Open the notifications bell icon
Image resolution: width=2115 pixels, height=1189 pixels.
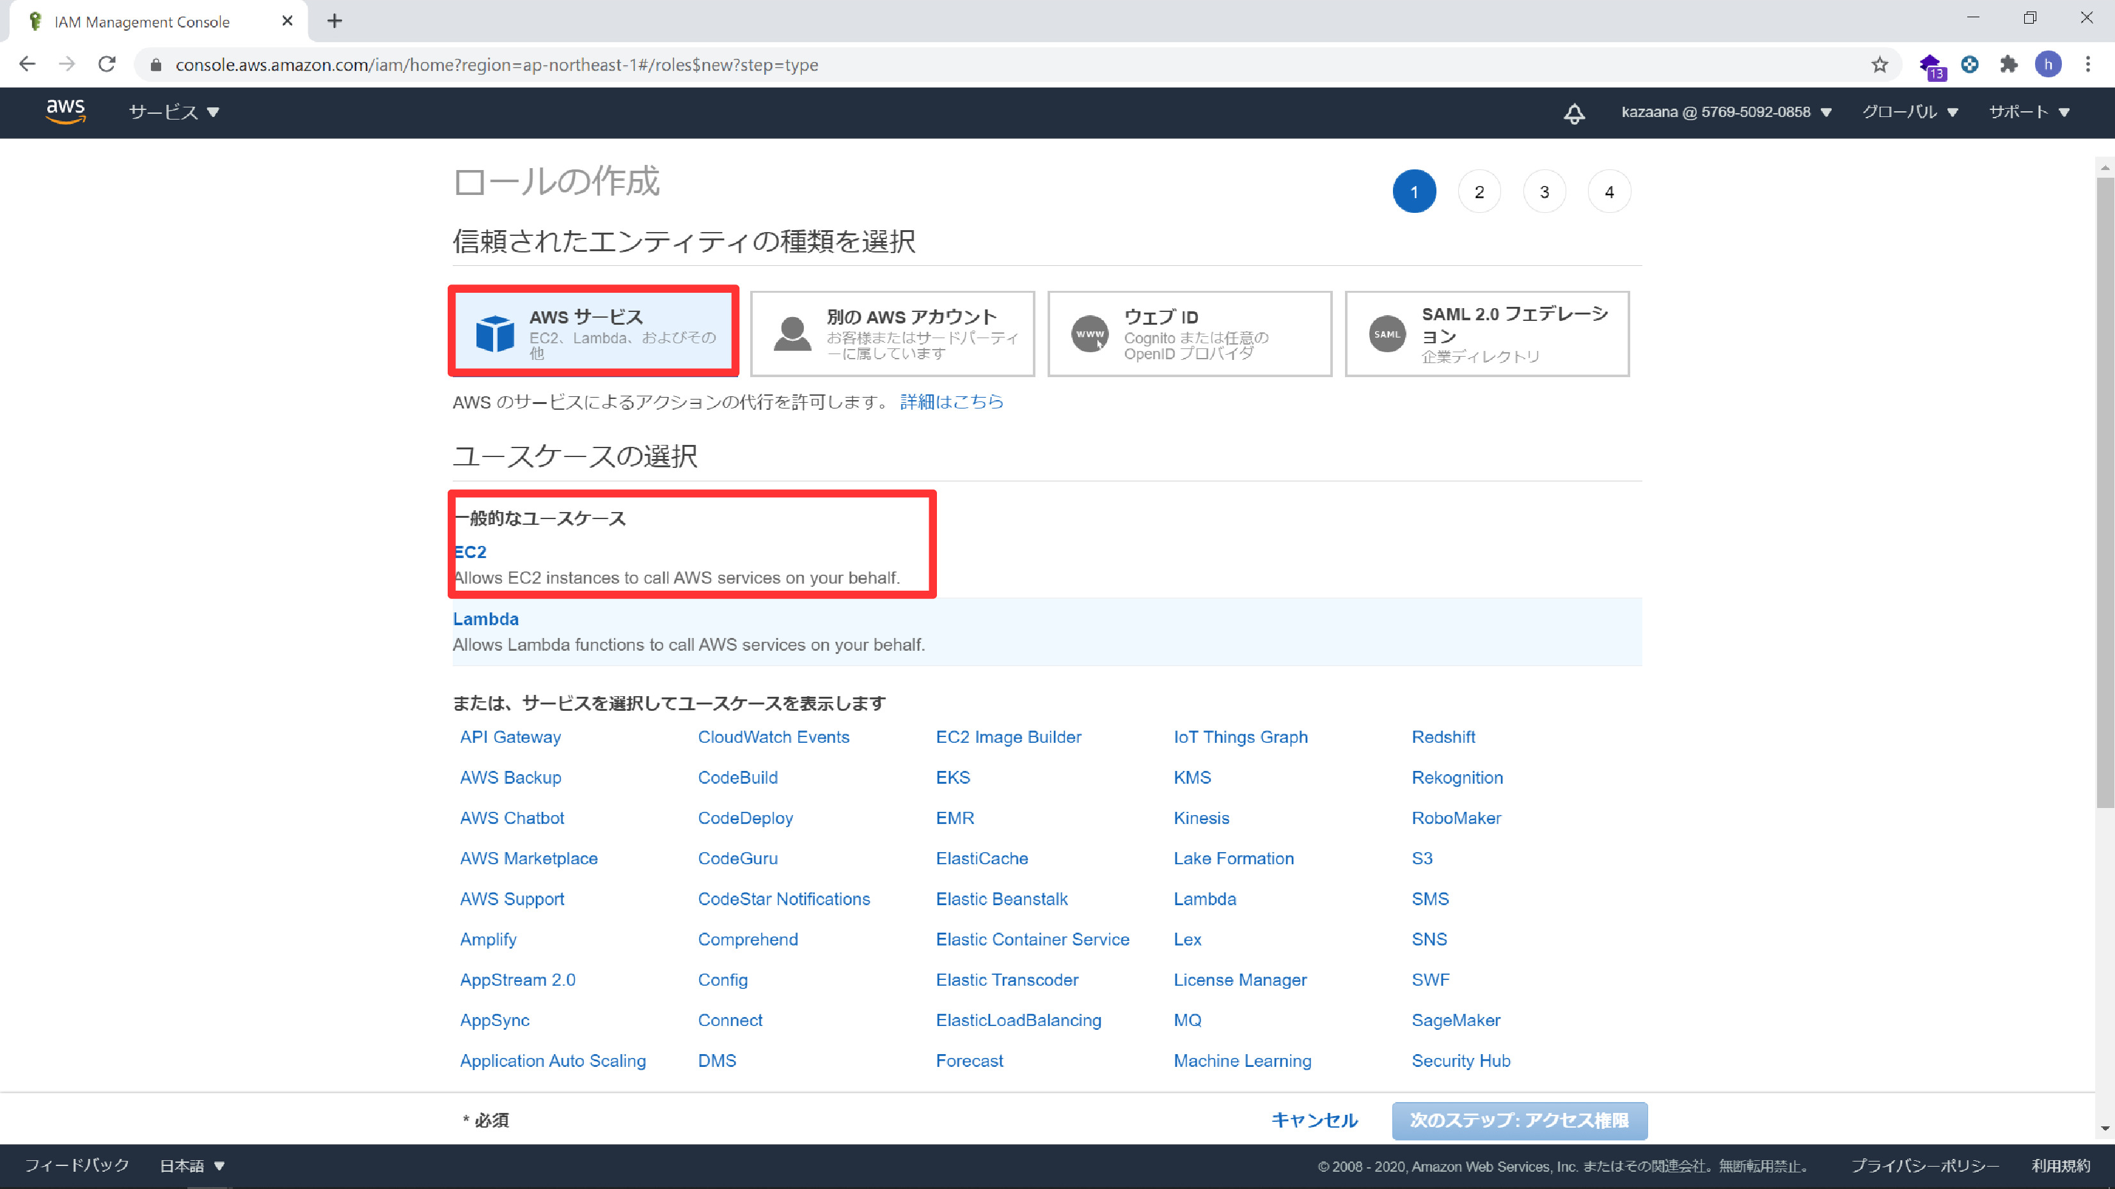pyautogui.click(x=1573, y=113)
